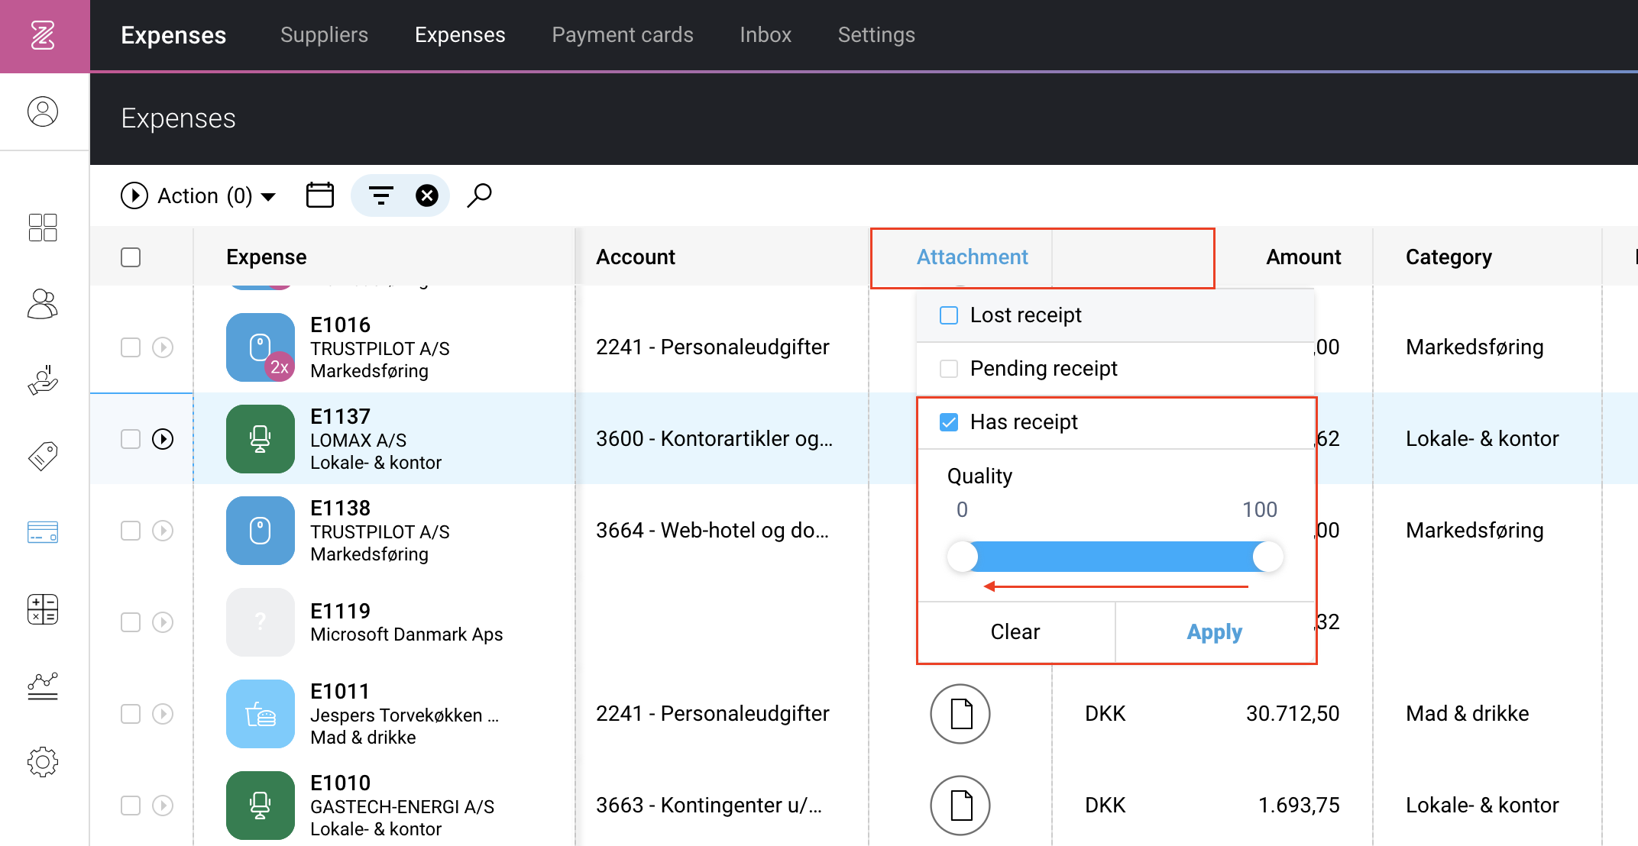Select the checkbox for expense E1119

pos(131,622)
